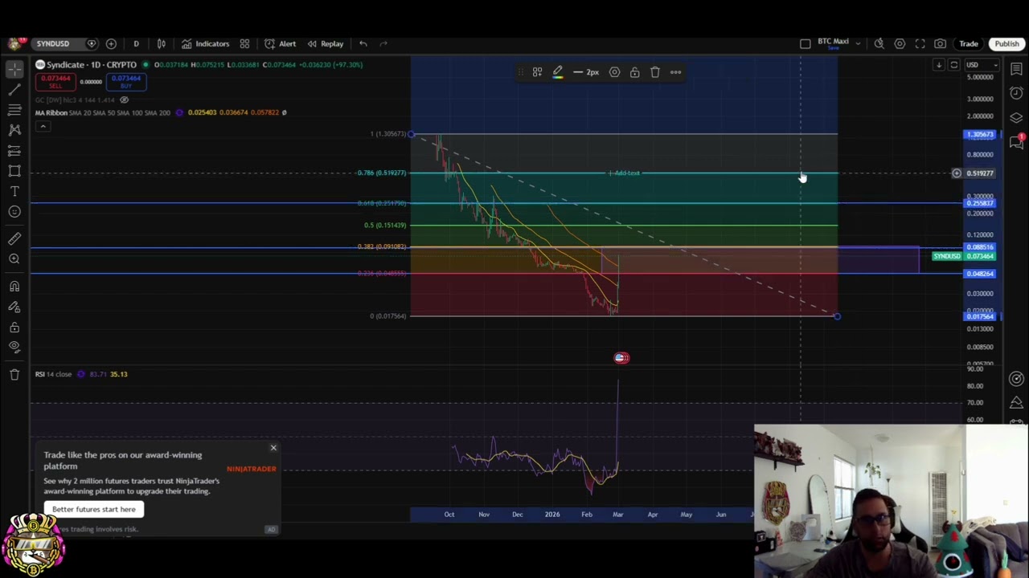Open indicator templates grid
This screenshot has width=1029, height=578.
(244, 43)
